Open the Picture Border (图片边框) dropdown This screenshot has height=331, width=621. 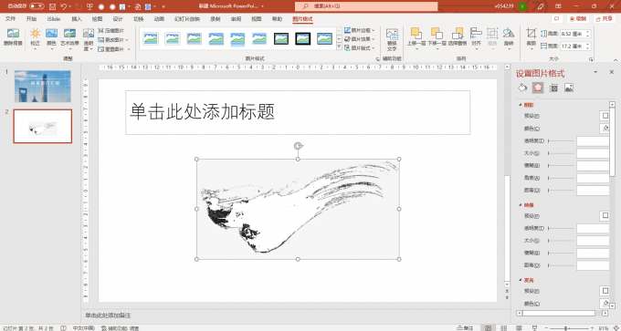359,30
